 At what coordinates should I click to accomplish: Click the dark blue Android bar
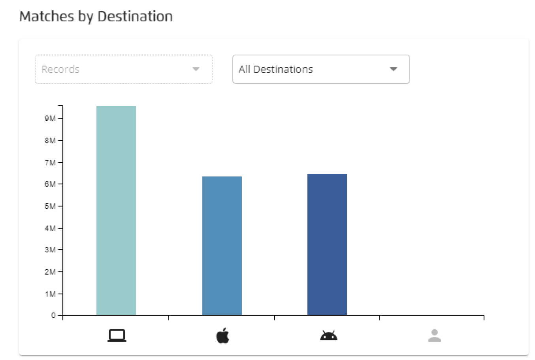pyautogui.click(x=327, y=244)
